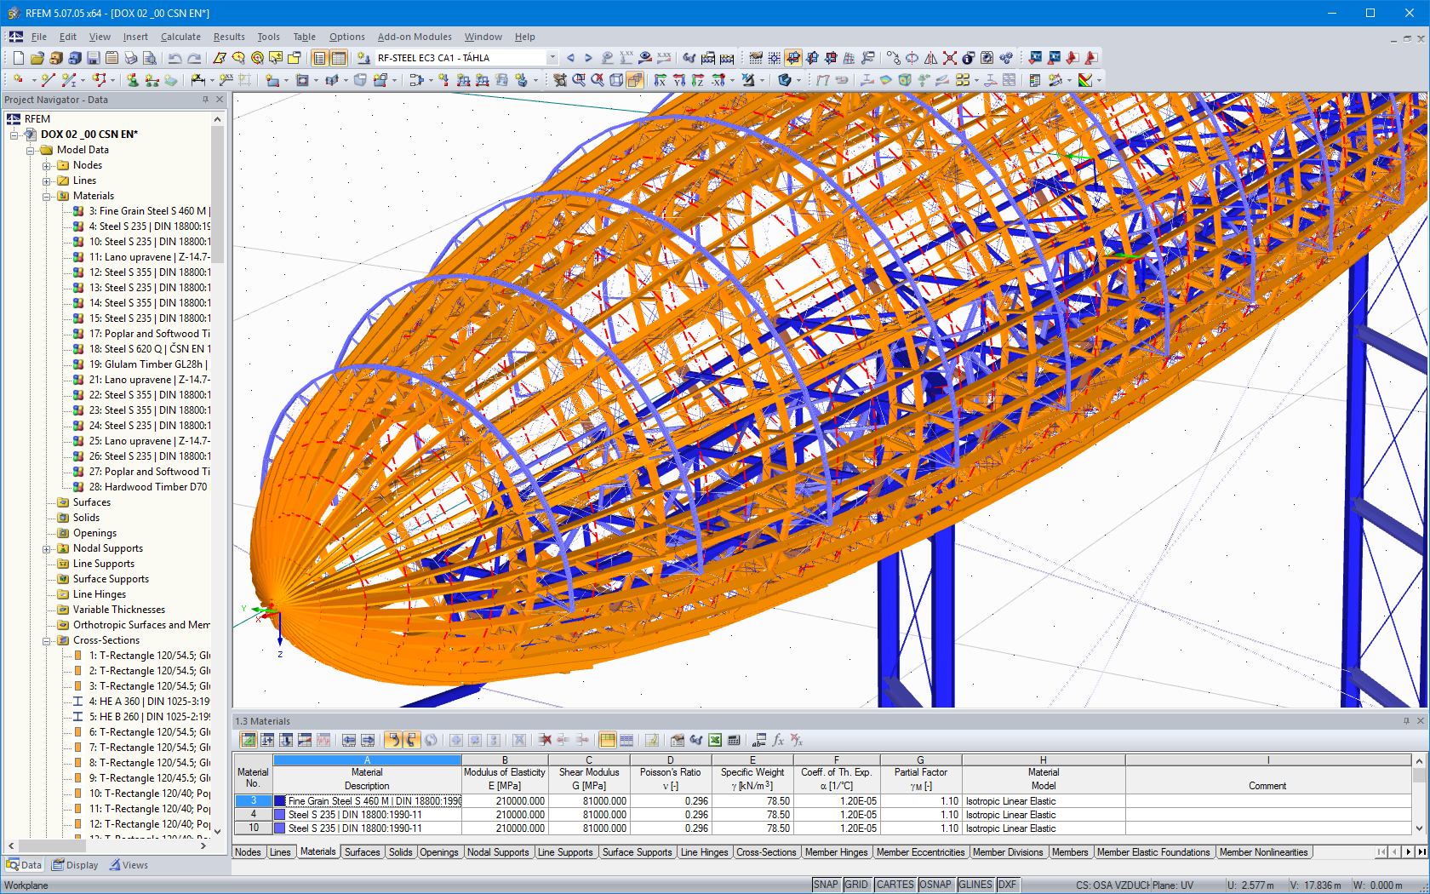Switch to the Views navigator tab
The height and width of the screenshot is (894, 1430).
click(x=129, y=865)
